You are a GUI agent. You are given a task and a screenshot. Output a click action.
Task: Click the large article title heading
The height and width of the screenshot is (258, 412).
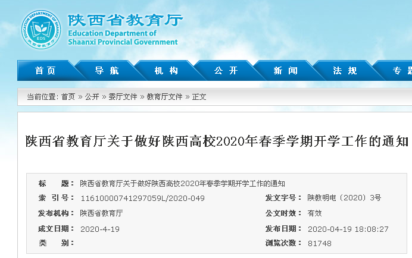(217, 141)
